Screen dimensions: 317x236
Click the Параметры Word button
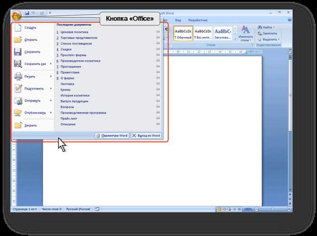click(x=112, y=135)
